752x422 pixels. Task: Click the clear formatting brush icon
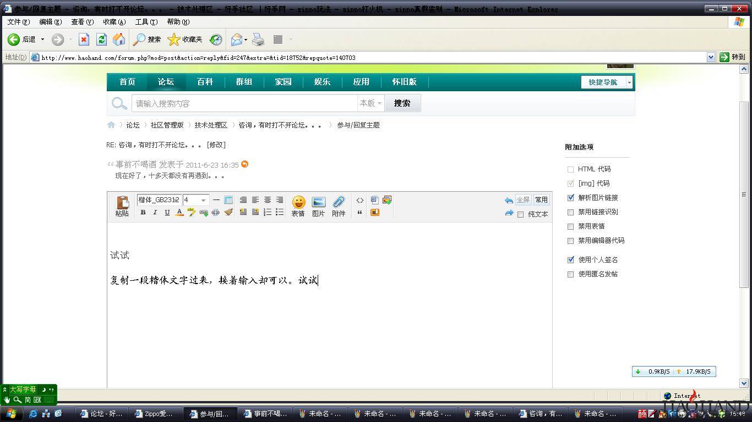(x=228, y=212)
